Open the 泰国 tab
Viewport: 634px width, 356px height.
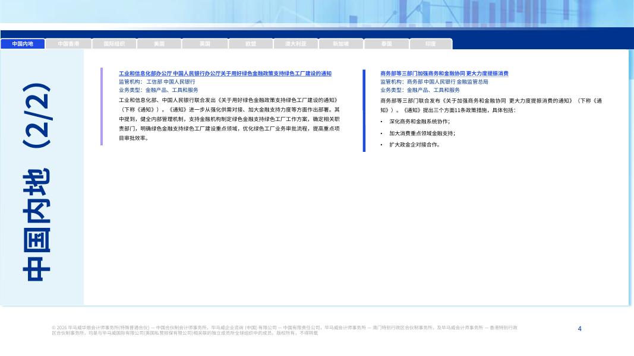[386, 44]
